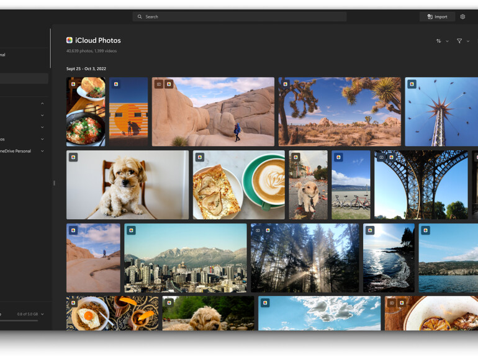Expand the OneDrive Personal chevron
The width and height of the screenshot is (478, 359).
[42, 151]
